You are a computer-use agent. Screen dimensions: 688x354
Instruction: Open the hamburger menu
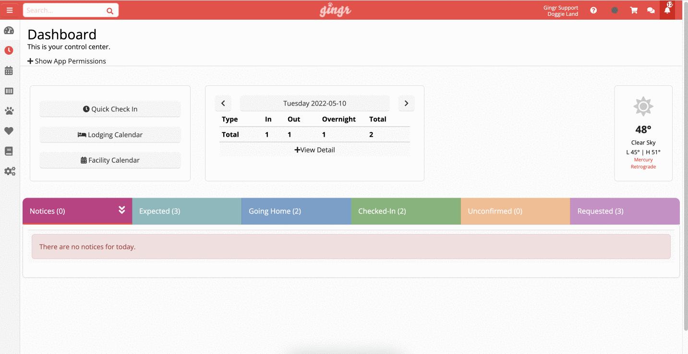pos(10,10)
